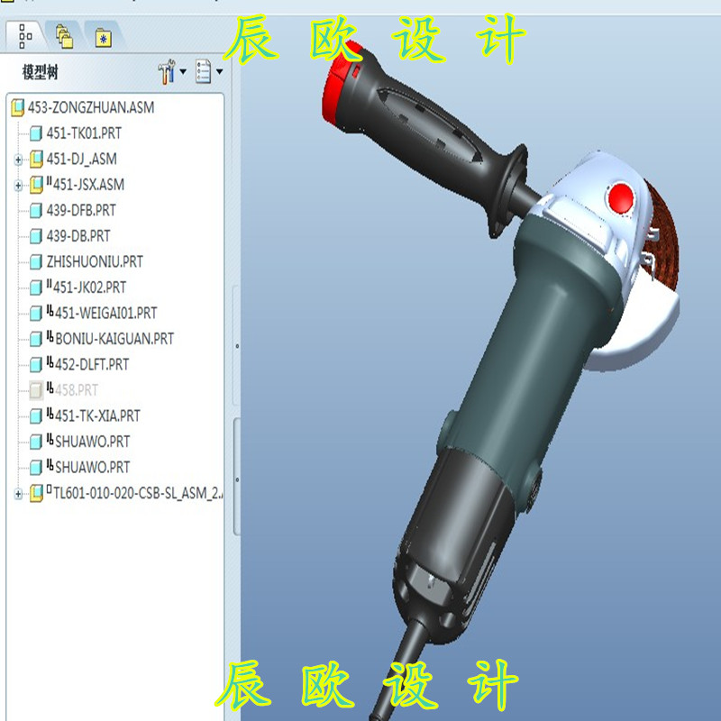
Task: Click the assembly icon of 451-DJ_.ASM
Action: click(x=36, y=160)
